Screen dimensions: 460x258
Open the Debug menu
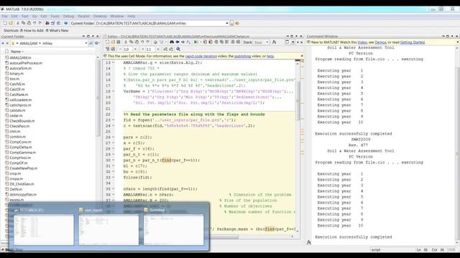click(69, 16)
